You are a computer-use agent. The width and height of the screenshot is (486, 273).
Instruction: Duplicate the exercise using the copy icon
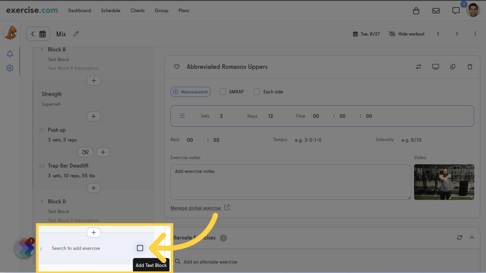[x=453, y=66]
